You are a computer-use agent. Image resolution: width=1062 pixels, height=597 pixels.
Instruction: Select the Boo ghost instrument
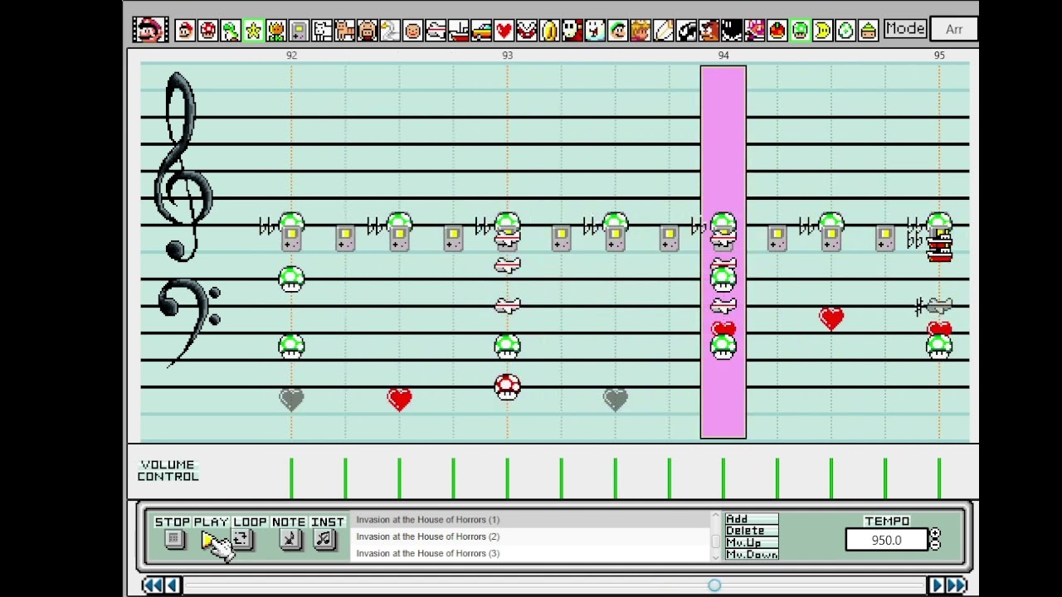click(595, 31)
